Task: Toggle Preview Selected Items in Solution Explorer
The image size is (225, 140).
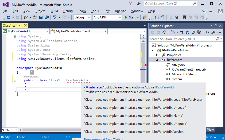Action: click(x=219, y=32)
